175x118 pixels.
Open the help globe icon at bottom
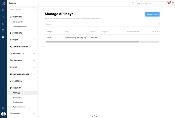tap(3, 108)
